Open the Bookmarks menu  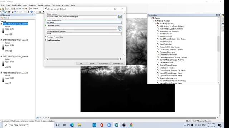pos(16,5)
